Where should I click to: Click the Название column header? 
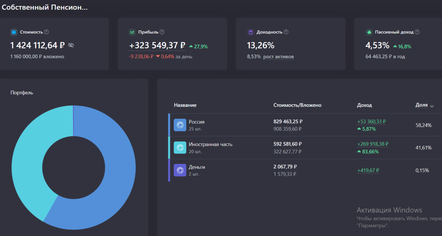185,105
